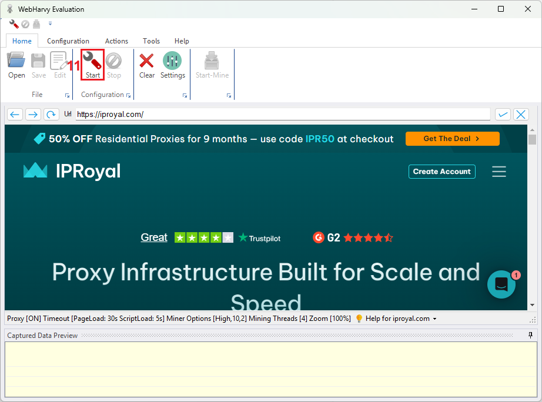Expand the Help for iproyal.com dropdown

point(434,319)
